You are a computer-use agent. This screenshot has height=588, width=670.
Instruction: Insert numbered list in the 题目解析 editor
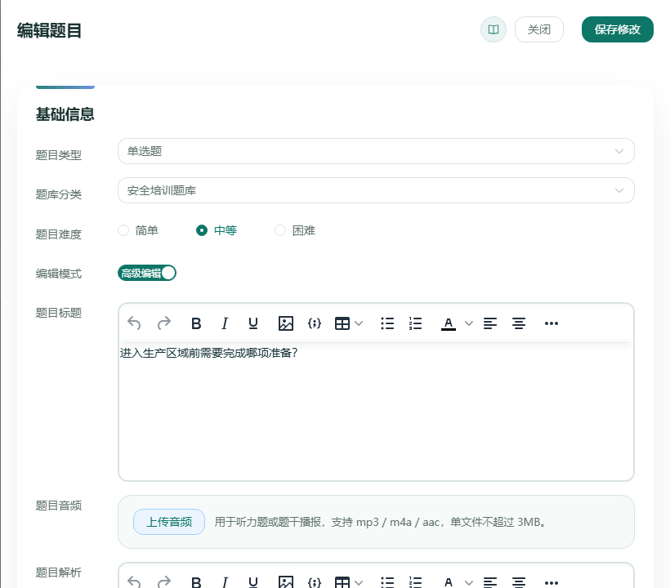click(415, 582)
